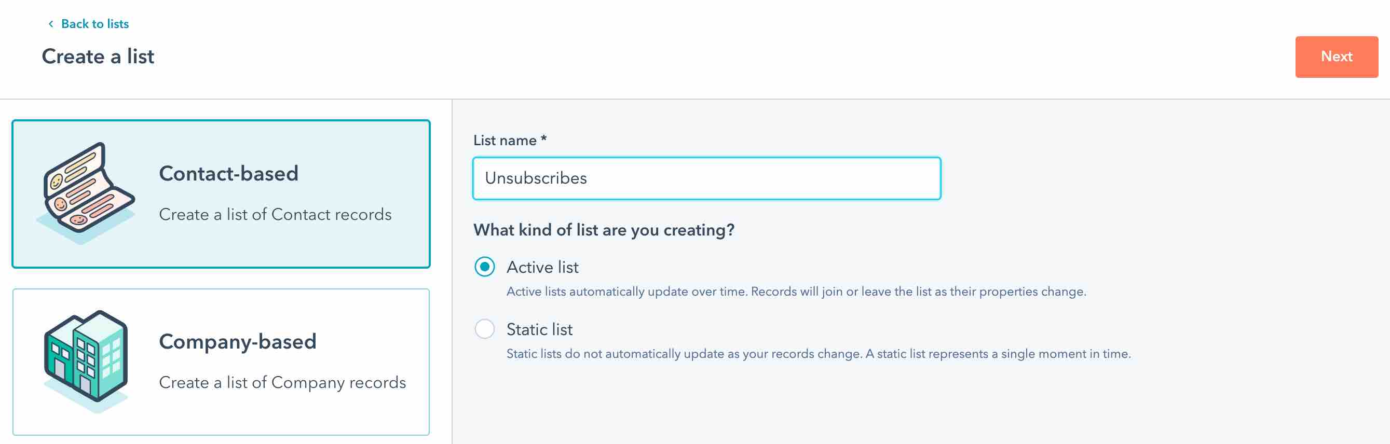Screen dimensions: 1390x444
Task: Click the back chevron arrow icon
Action: pyautogui.click(x=51, y=24)
